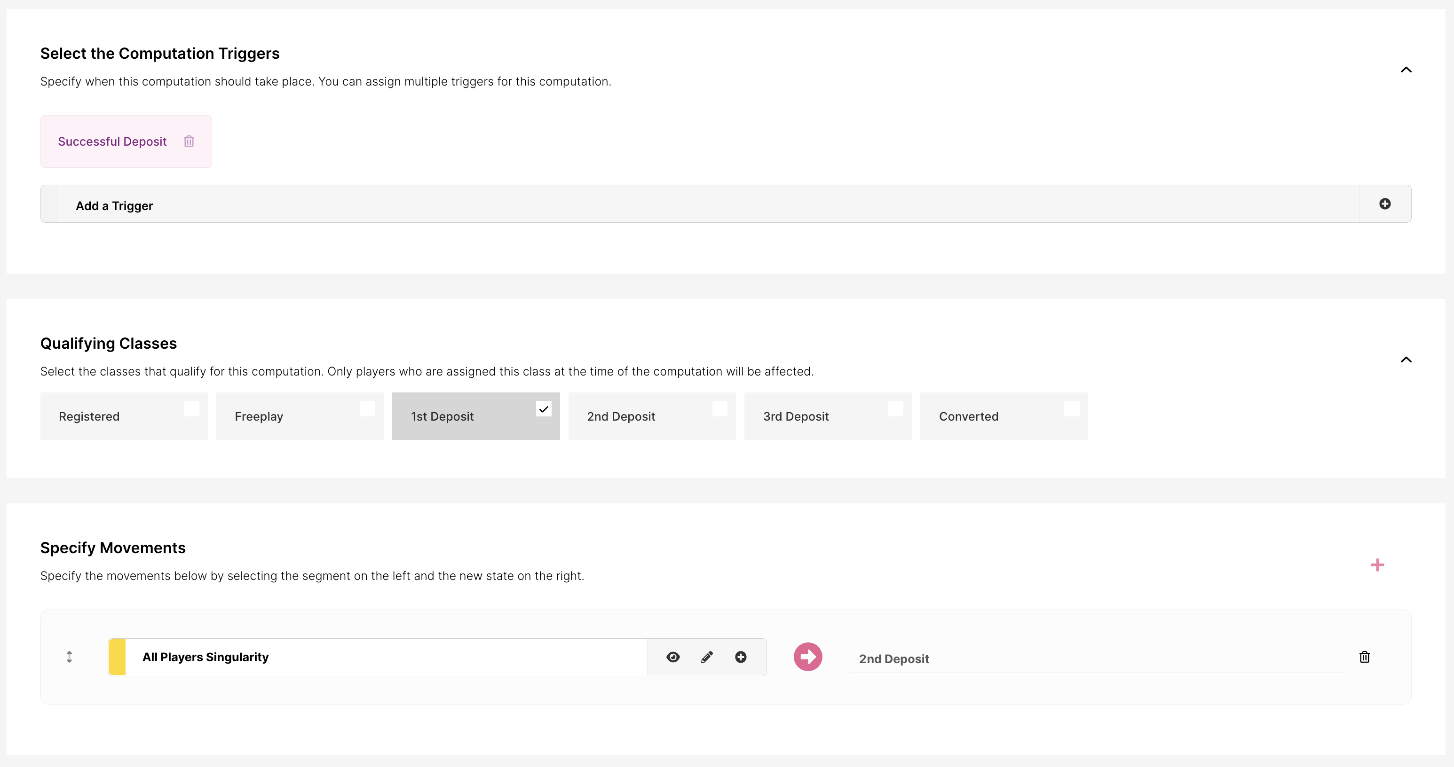Click the reorder handle on the movement row
The height and width of the screenshot is (767, 1454).
pyautogui.click(x=70, y=657)
